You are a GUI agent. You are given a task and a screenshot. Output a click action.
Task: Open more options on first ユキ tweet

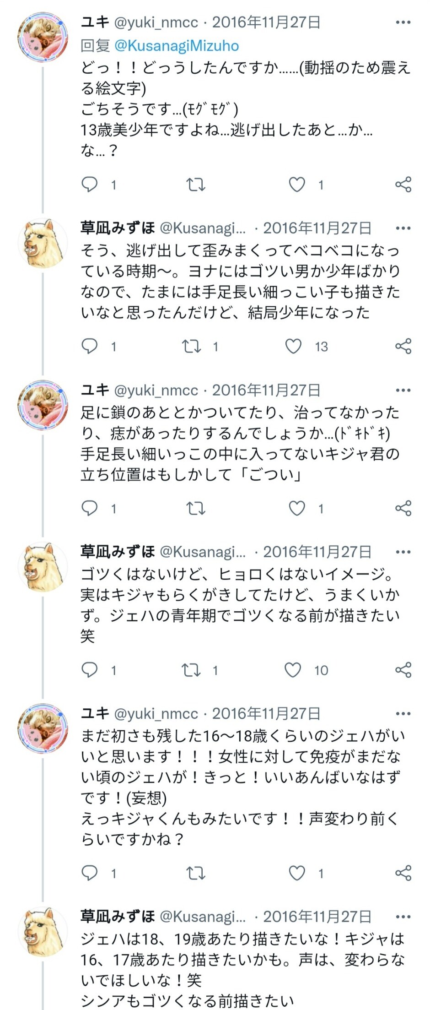(403, 22)
